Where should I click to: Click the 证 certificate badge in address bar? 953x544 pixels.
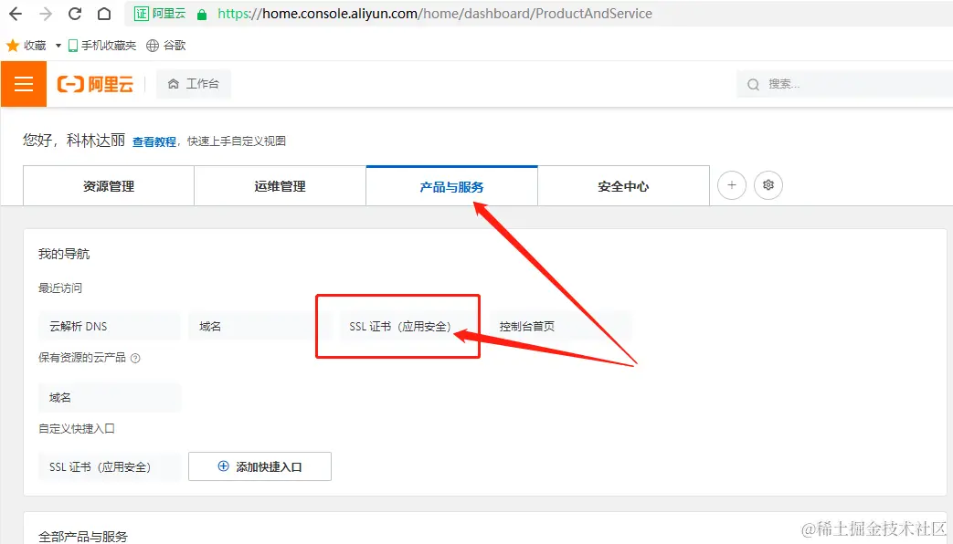(141, 14)
